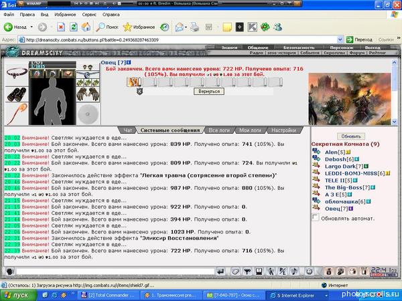Refresh the page with green arrows icon

(74, 27)
